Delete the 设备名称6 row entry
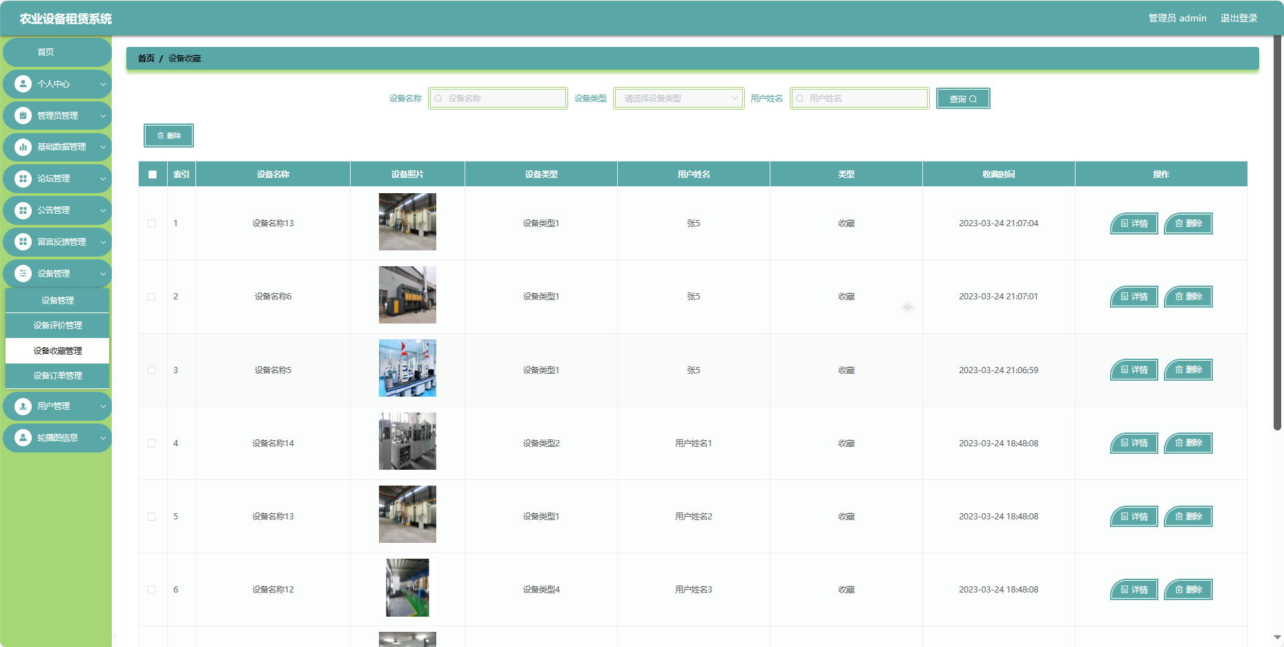The height and width of the screenshot is (647, 1284). pyautogui.click(x=1188, y=297)
